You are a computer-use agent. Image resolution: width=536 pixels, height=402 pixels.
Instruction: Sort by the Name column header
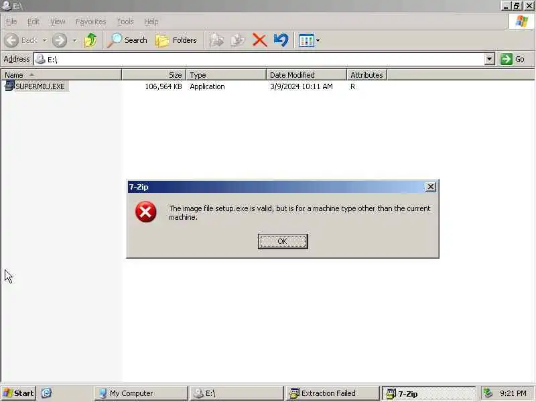coord(61,75)
